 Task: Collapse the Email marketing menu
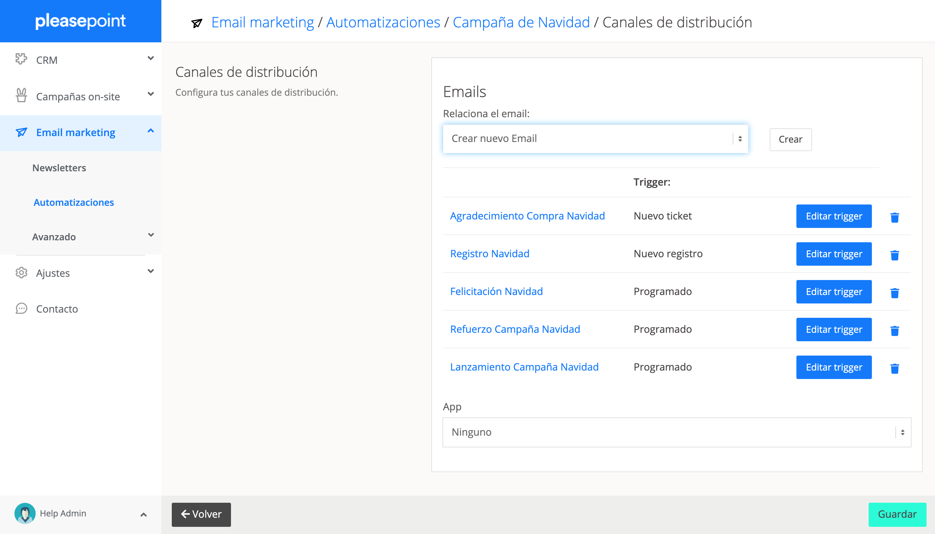point(151,131)
